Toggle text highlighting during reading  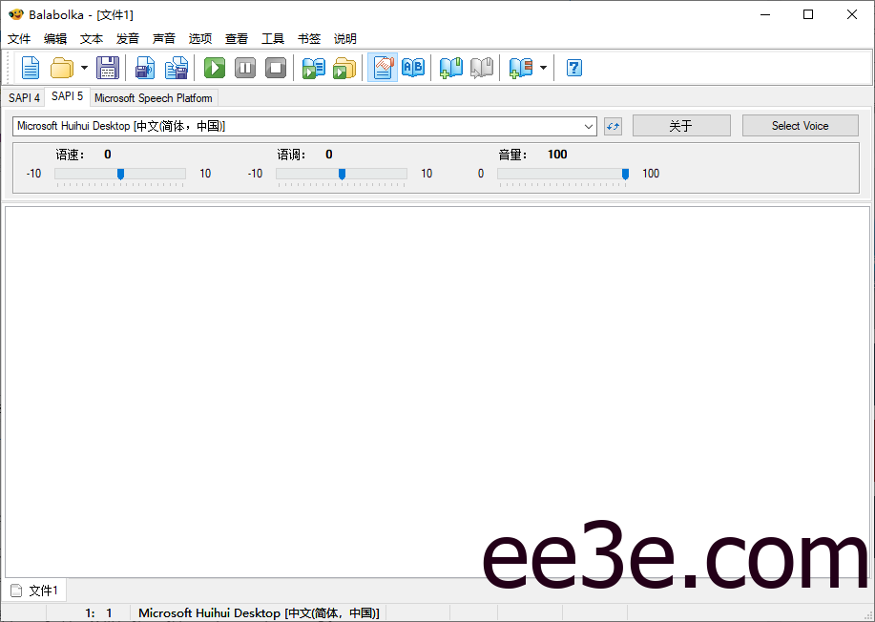point(382,68)
